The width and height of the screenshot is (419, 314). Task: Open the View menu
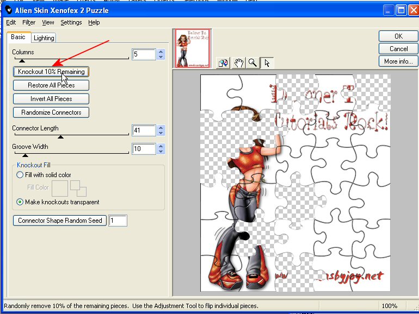click(x=48, y=22)
